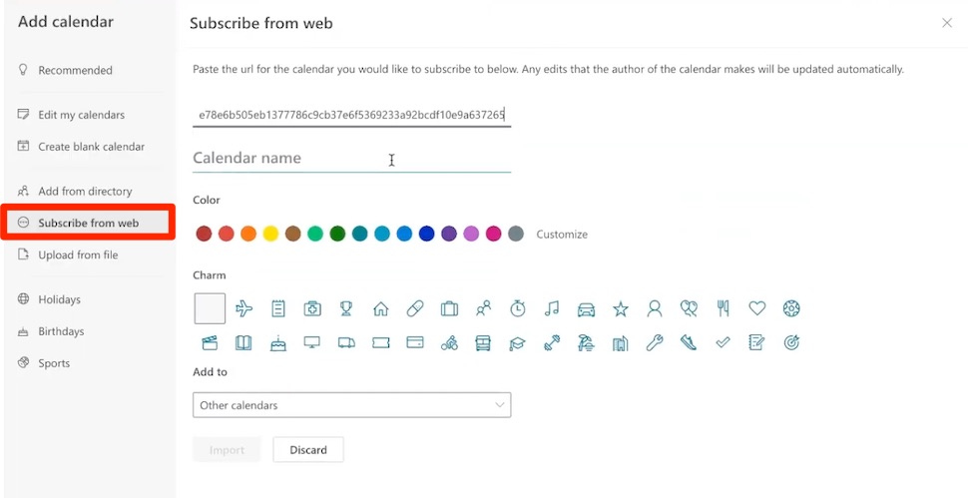Choose the graduation cap charm
Image resolution: width=968 pixels, height=498 pixels.
(x=517, y=343)
